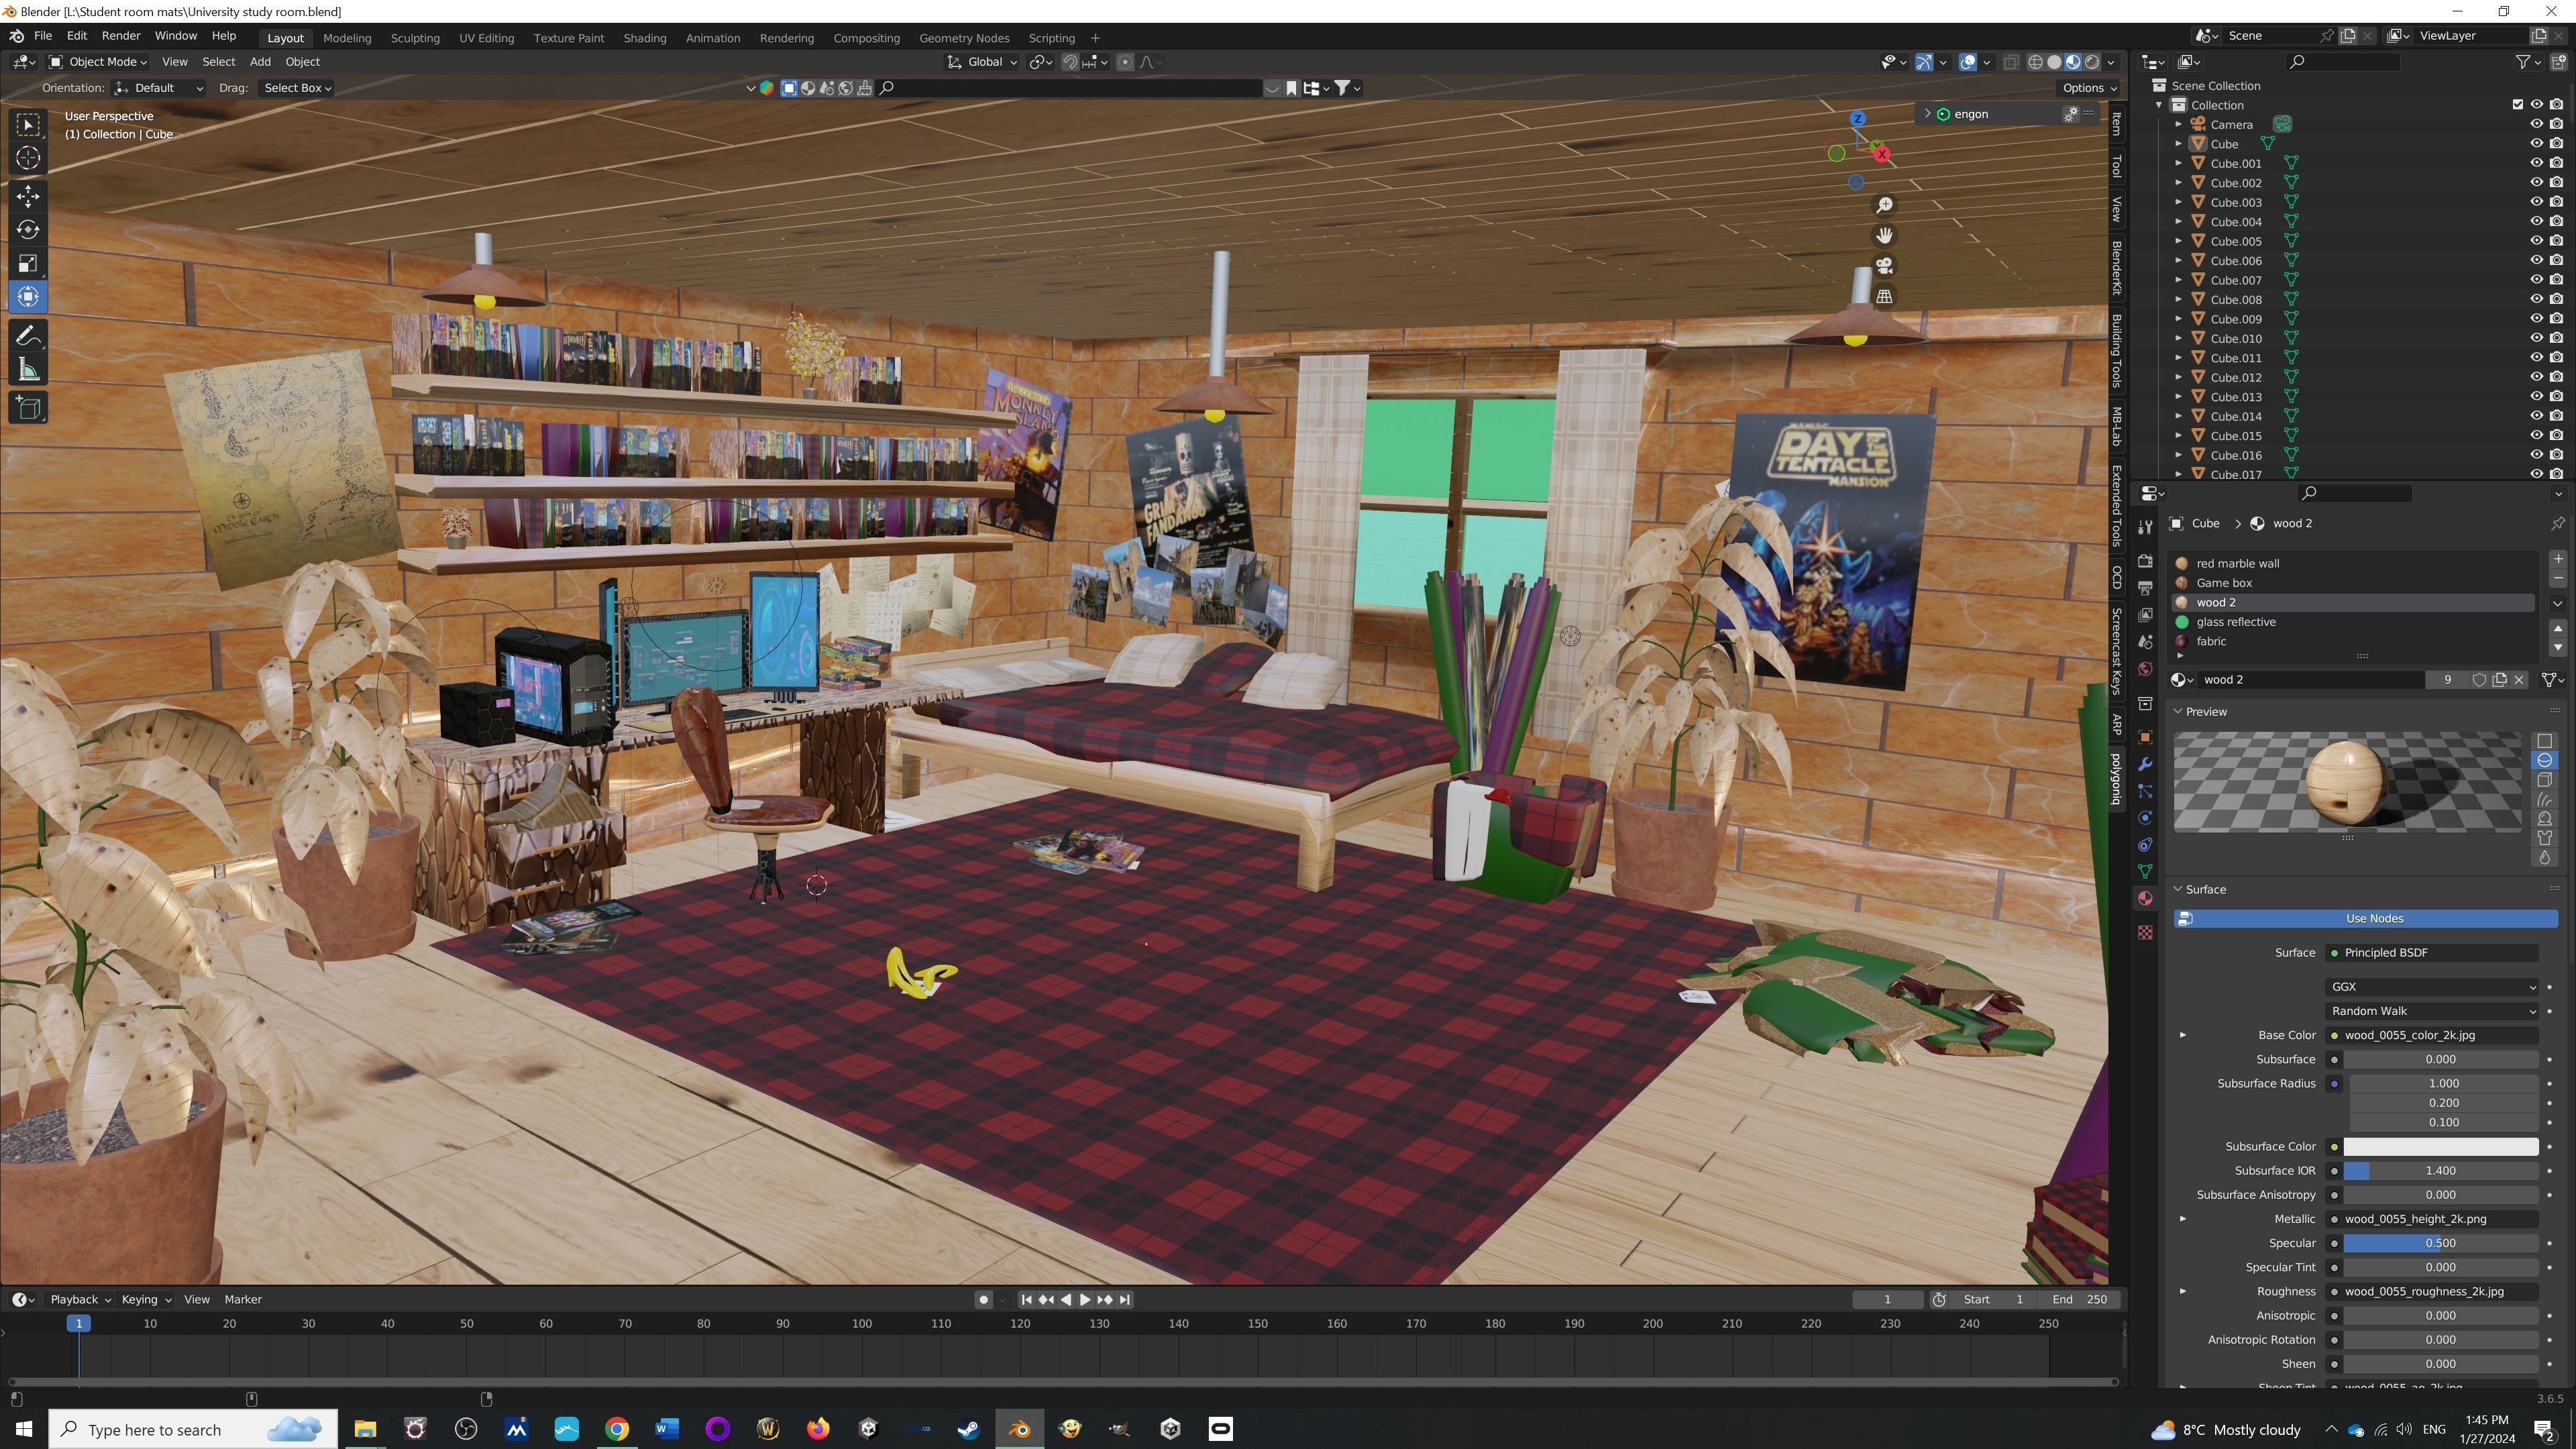Toggle X-ray display mode
Screen dimensions: 2576x1449
tap(2011, 62)
